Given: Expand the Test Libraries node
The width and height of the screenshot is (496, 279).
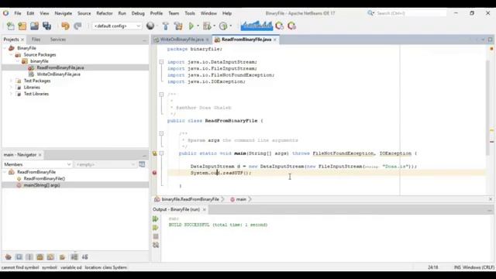Looking at the screenshot, I should 11,94.
